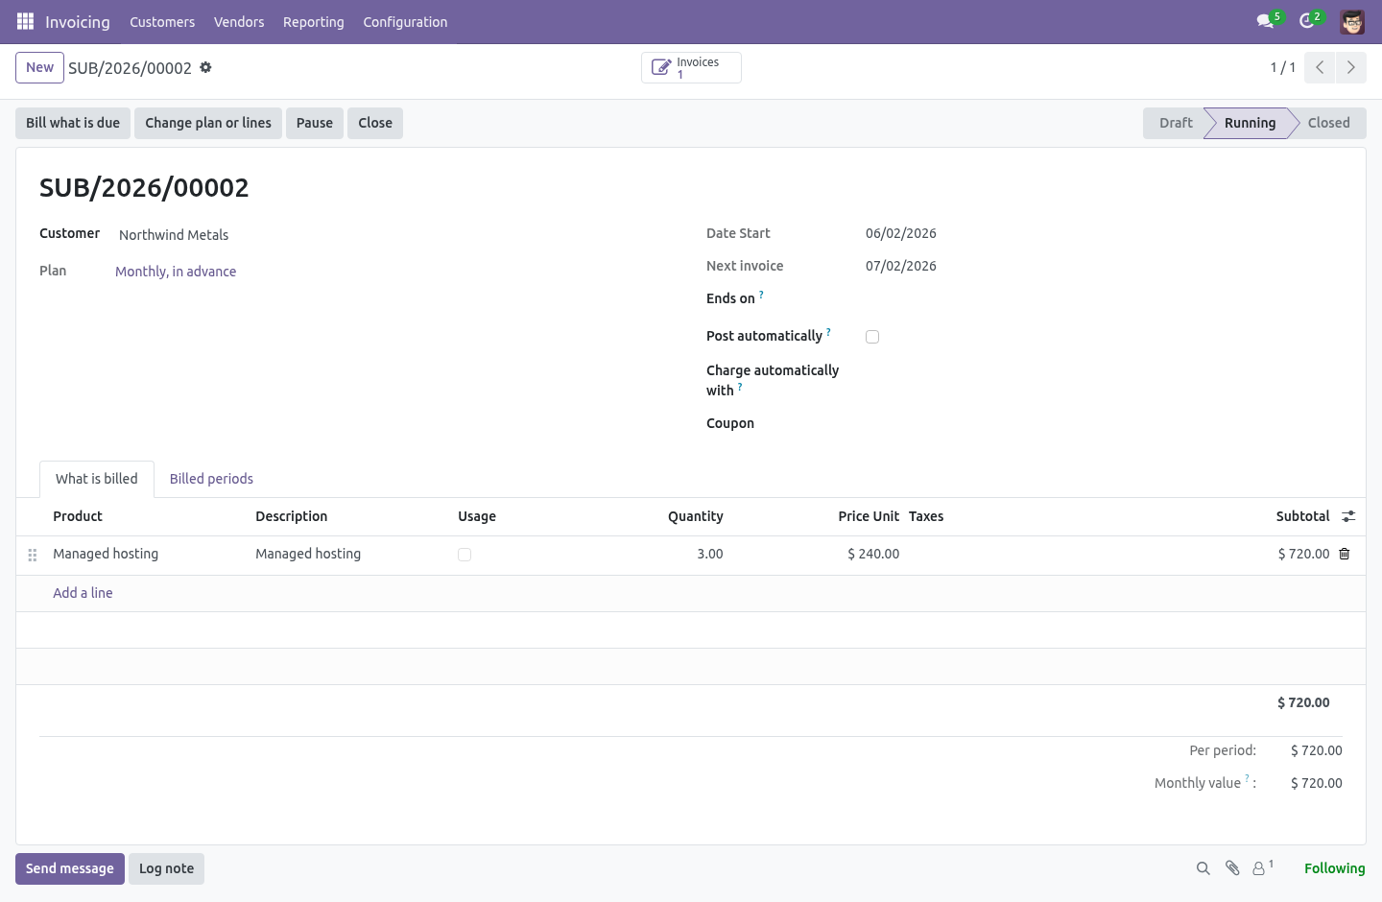Show help for Monthly value

[x=1247, y=778]
